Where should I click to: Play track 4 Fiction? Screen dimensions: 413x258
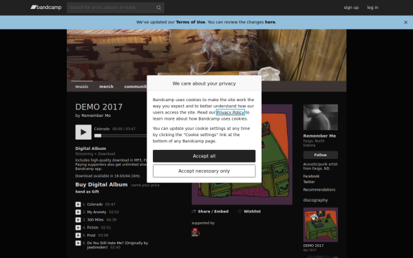click(x=78, y=228)
